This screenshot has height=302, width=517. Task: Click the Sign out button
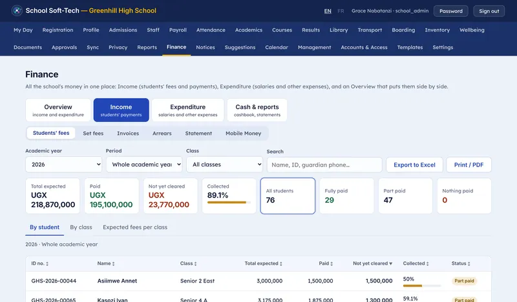pyautogui.click(x=489, y=11)
